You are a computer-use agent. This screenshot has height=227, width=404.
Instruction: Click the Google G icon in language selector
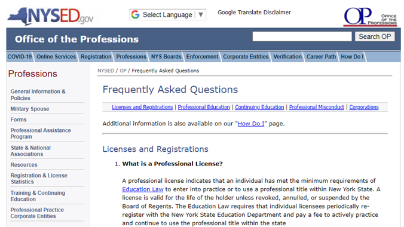pyautogui.click(x=135, y=15)
